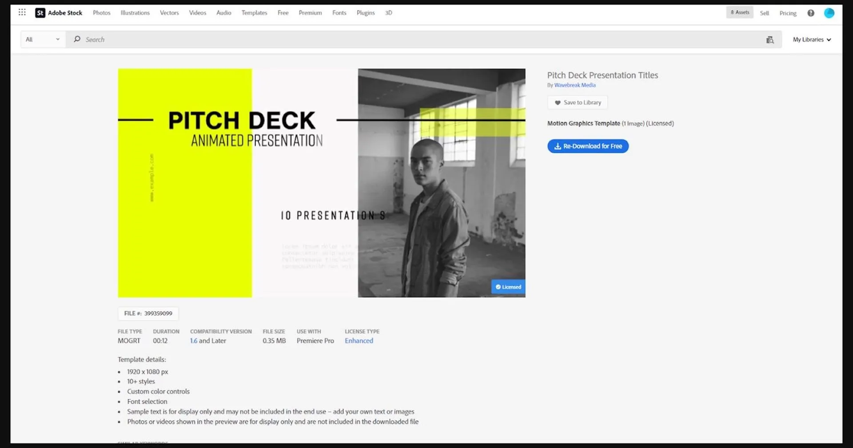Open visual search with camera icon
The image size is (853, 448).
coord(770,39)
